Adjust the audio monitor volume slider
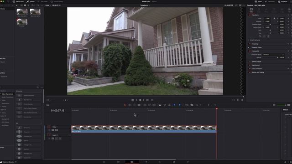292x164 pixels. [281, 105]
